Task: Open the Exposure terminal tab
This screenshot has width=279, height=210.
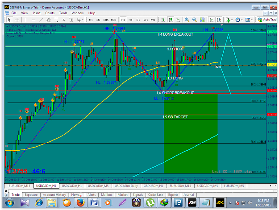Action: point(31,195)
